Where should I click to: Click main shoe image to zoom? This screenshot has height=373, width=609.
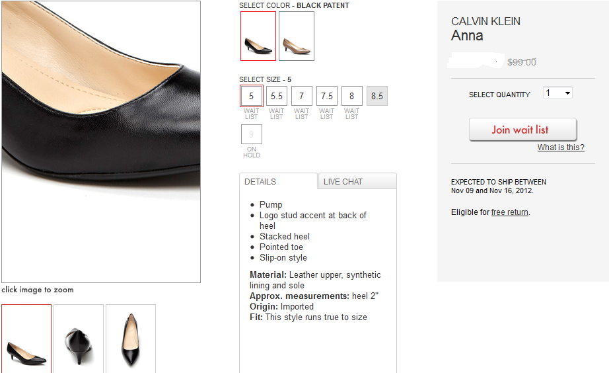(101, 142)
